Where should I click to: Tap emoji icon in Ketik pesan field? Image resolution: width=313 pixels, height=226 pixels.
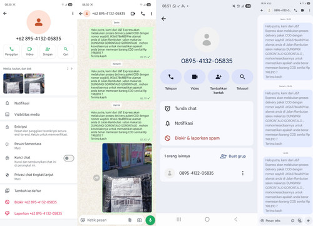point(83,220)
